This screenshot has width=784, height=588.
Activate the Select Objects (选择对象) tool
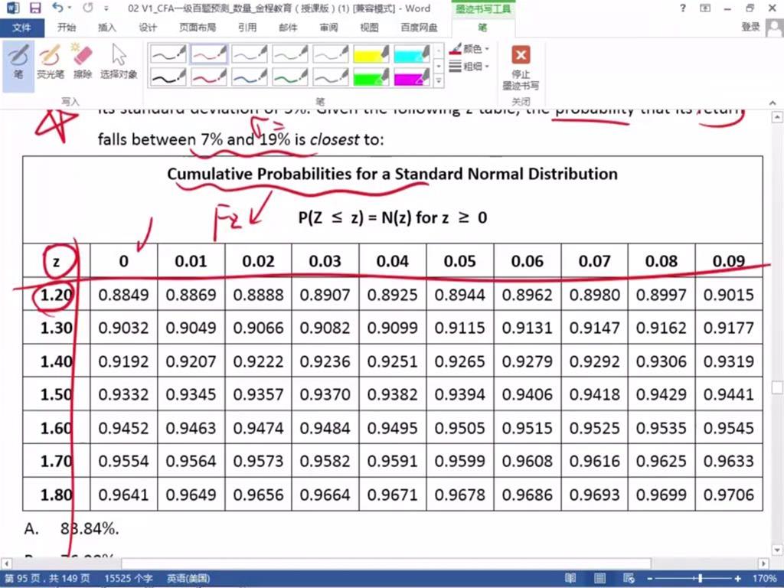[119, 62]
